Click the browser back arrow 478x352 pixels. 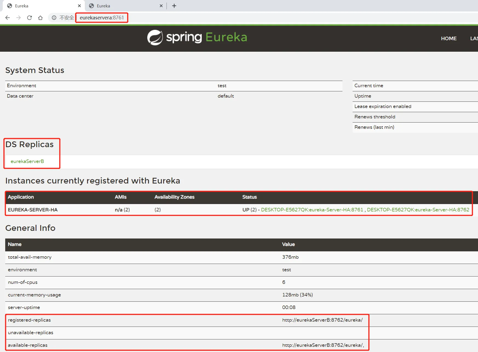[8, 18]
